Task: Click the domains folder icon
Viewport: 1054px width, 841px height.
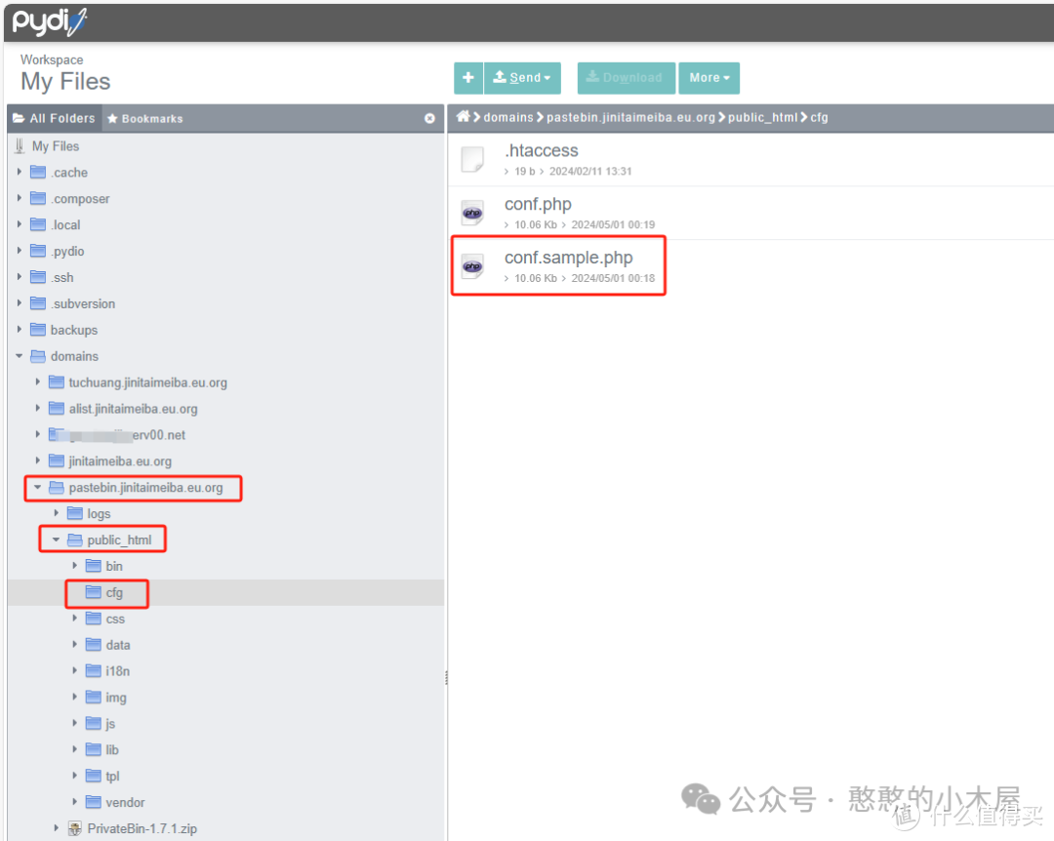Action: click(x=38, y=356)
